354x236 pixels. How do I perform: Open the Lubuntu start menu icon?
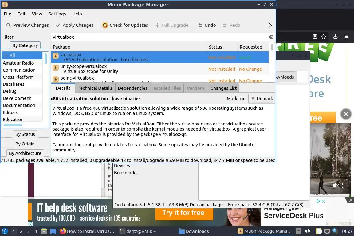click(x=5, y=231)
